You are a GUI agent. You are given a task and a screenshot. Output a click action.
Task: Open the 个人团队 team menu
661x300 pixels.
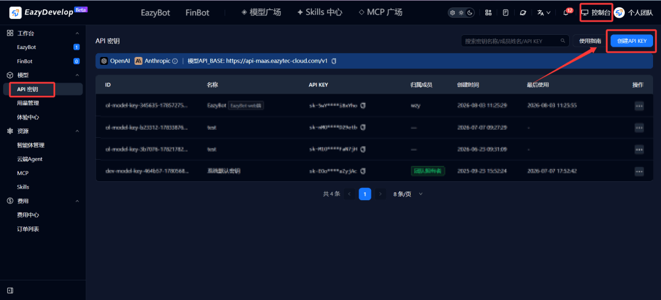(x=640, y=13)
